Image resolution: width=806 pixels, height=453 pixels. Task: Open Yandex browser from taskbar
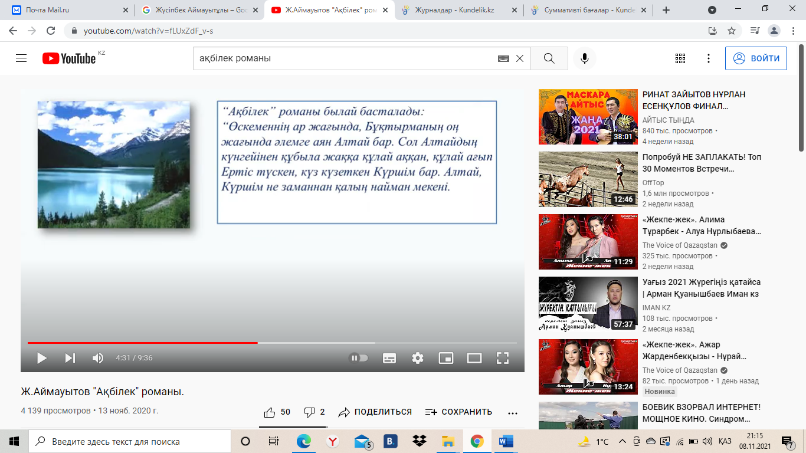tap(333, 441)
